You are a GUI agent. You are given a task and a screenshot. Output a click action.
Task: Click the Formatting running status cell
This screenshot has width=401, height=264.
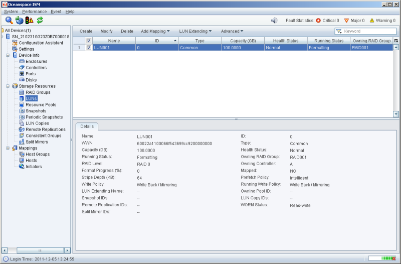pyautogui.click(x=329, y=48)
